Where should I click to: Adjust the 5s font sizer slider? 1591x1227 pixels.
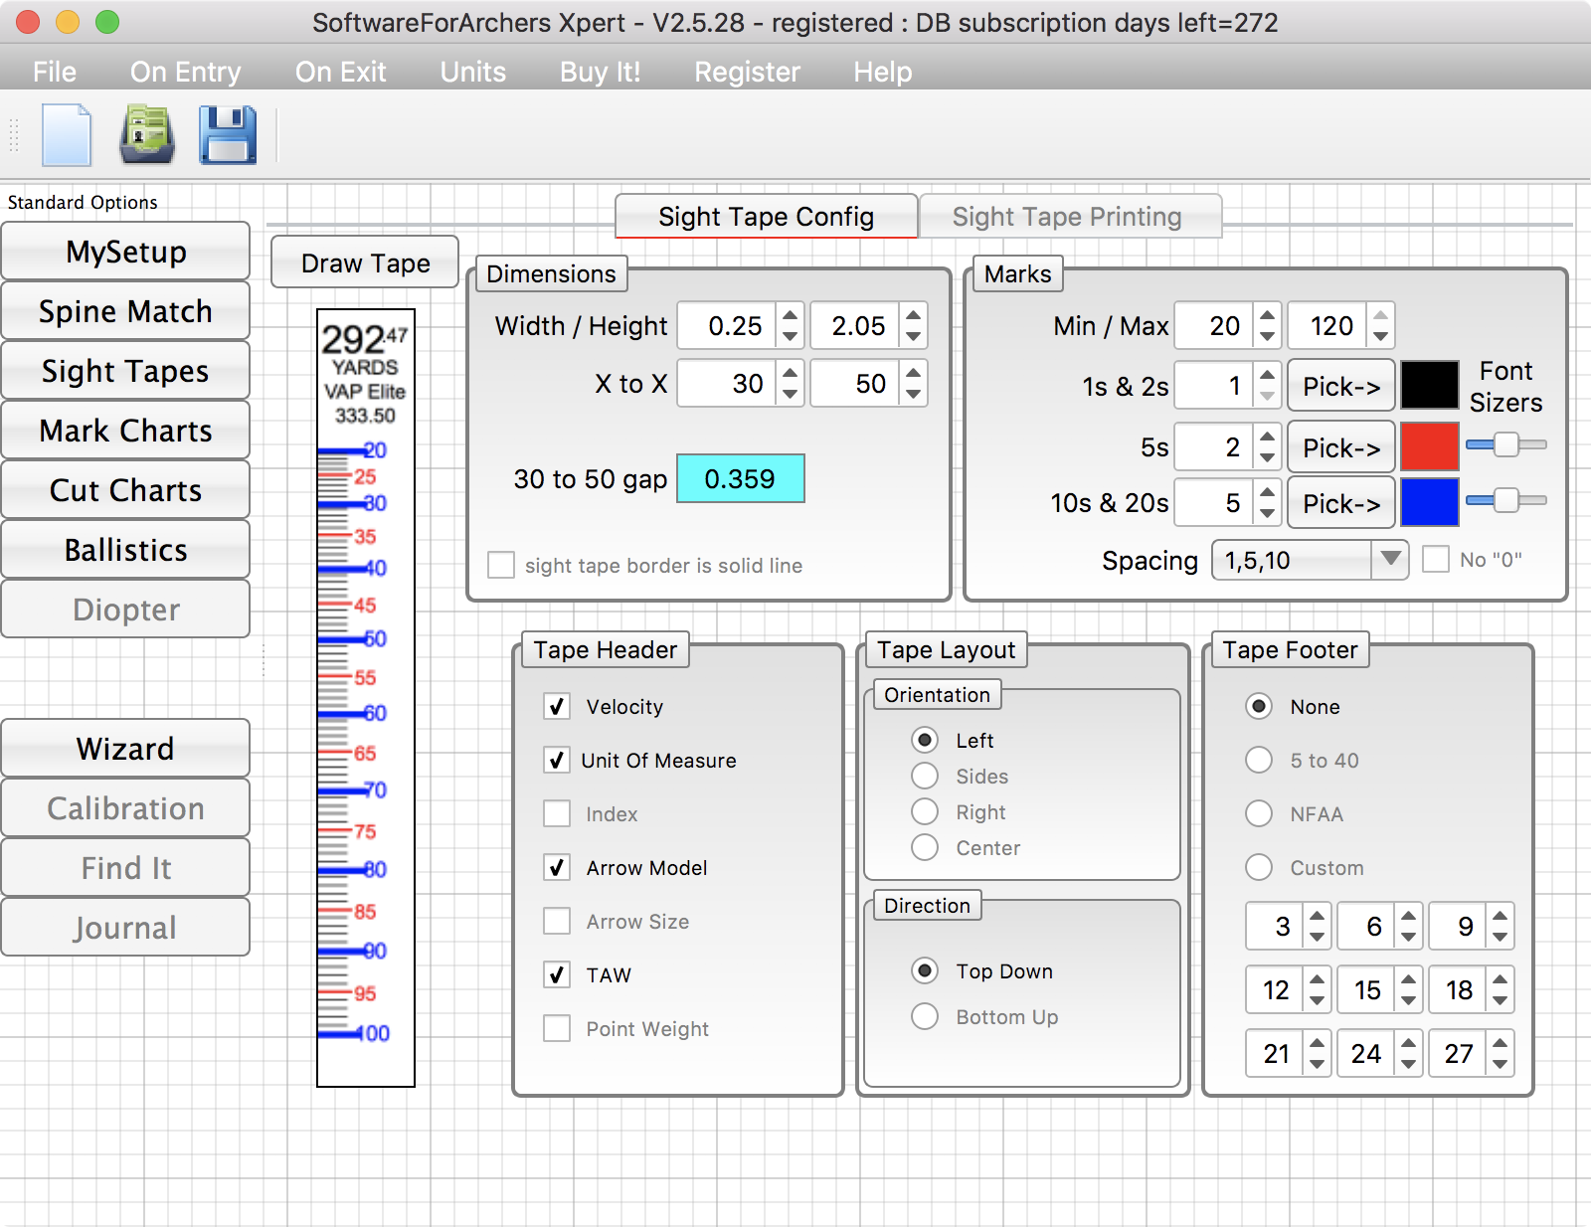click(1506, 444)
